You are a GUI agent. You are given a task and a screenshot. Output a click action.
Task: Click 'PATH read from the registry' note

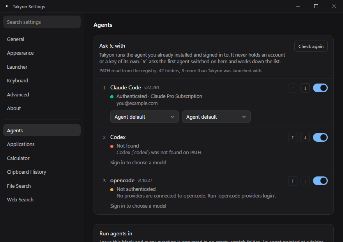click(x=181, y=71)
